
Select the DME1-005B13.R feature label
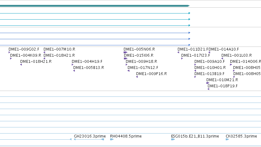pyautogui.click(x=89, y=68)
